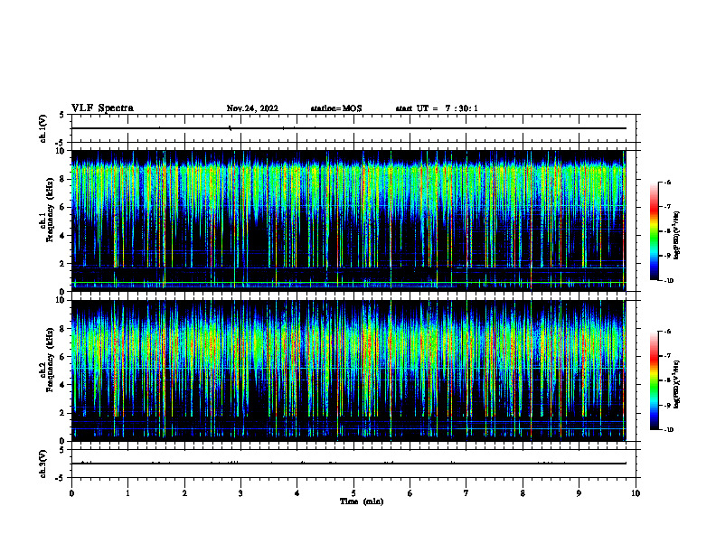
Task: Click time axis tick label "1"
Action: tap(128, 493)
